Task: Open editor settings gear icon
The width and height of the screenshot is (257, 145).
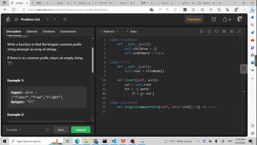Action: coord(232,31)
